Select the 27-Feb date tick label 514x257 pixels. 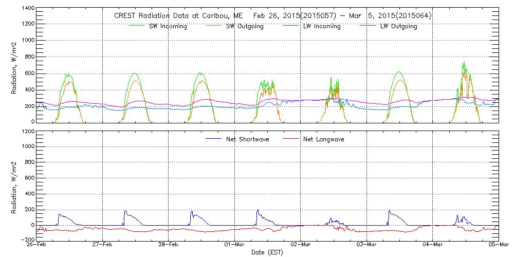103,245
